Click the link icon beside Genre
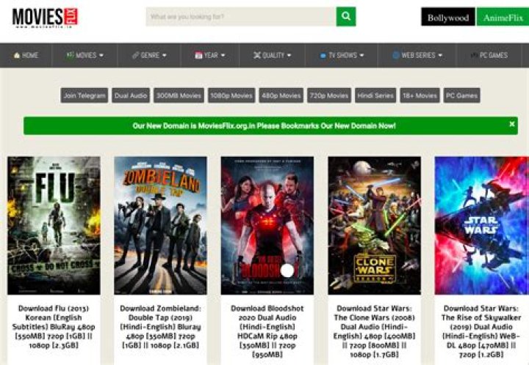The image size is (529, 365). coord(135,55)
